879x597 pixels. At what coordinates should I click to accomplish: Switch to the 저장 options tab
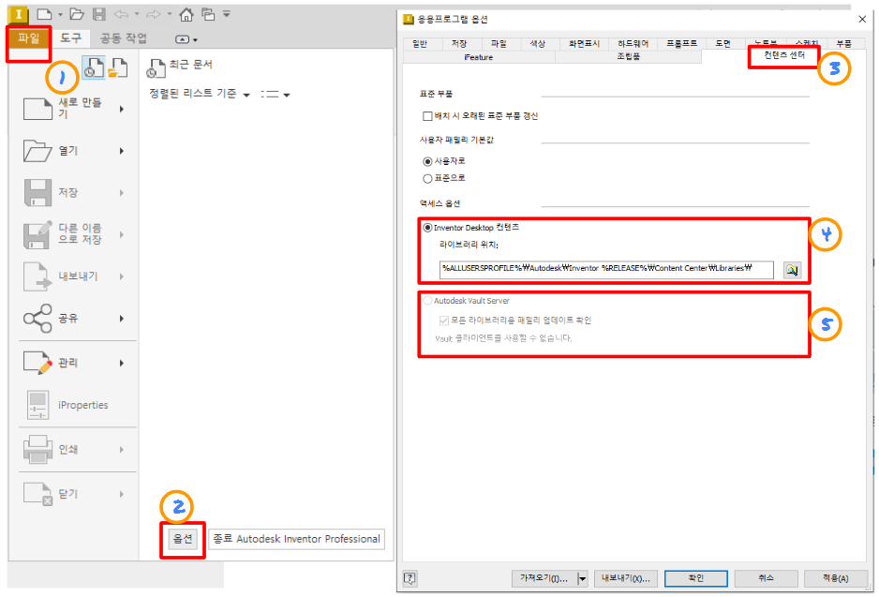coord(459,44)
